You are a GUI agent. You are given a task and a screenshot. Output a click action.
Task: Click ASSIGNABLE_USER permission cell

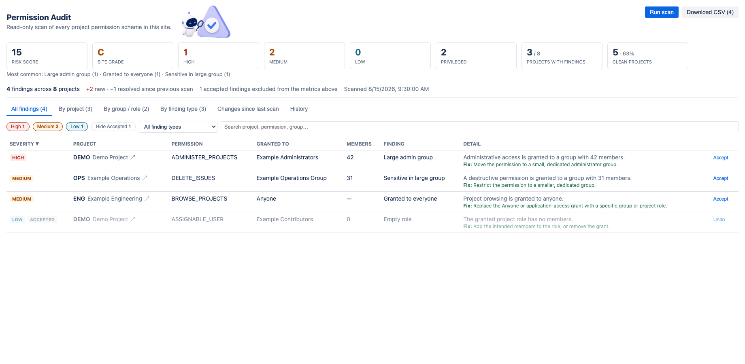(197, 219)
